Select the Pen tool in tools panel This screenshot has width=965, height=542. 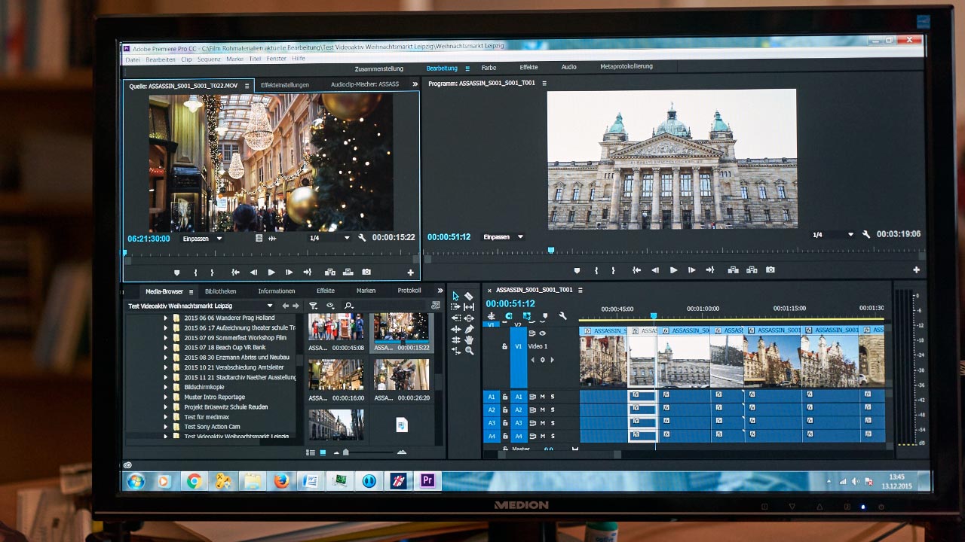(x=469, y=329)
